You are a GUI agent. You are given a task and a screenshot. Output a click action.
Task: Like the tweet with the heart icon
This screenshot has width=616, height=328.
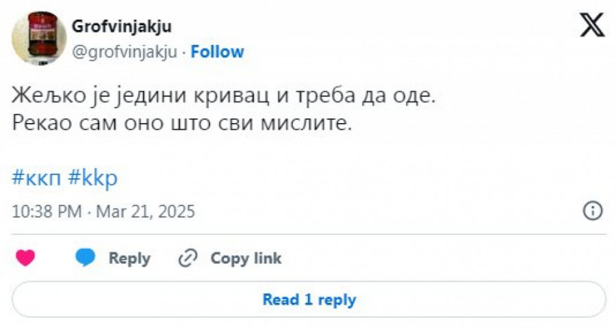click(25, 258)
